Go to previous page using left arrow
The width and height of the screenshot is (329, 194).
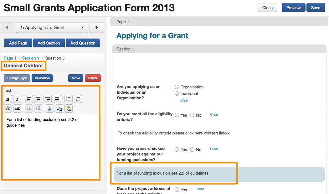(x=8, y=28)
